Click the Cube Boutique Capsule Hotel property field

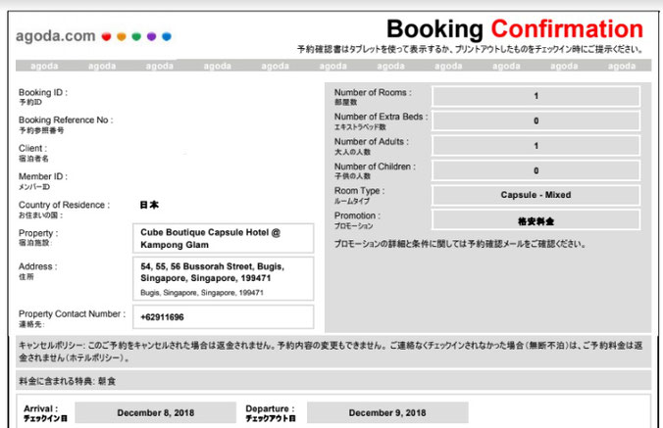[224, 238]
